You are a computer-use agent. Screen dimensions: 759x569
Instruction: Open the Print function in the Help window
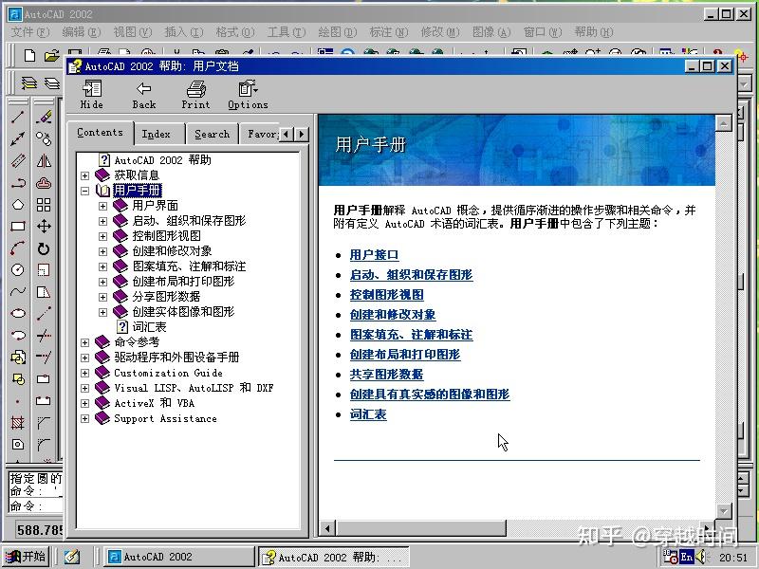pyautogui.click(x=194, y=95)
